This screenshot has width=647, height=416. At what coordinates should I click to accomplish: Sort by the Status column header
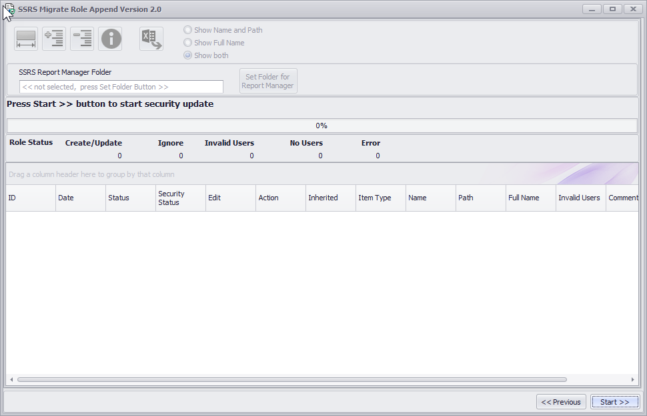tap(131, 198)
